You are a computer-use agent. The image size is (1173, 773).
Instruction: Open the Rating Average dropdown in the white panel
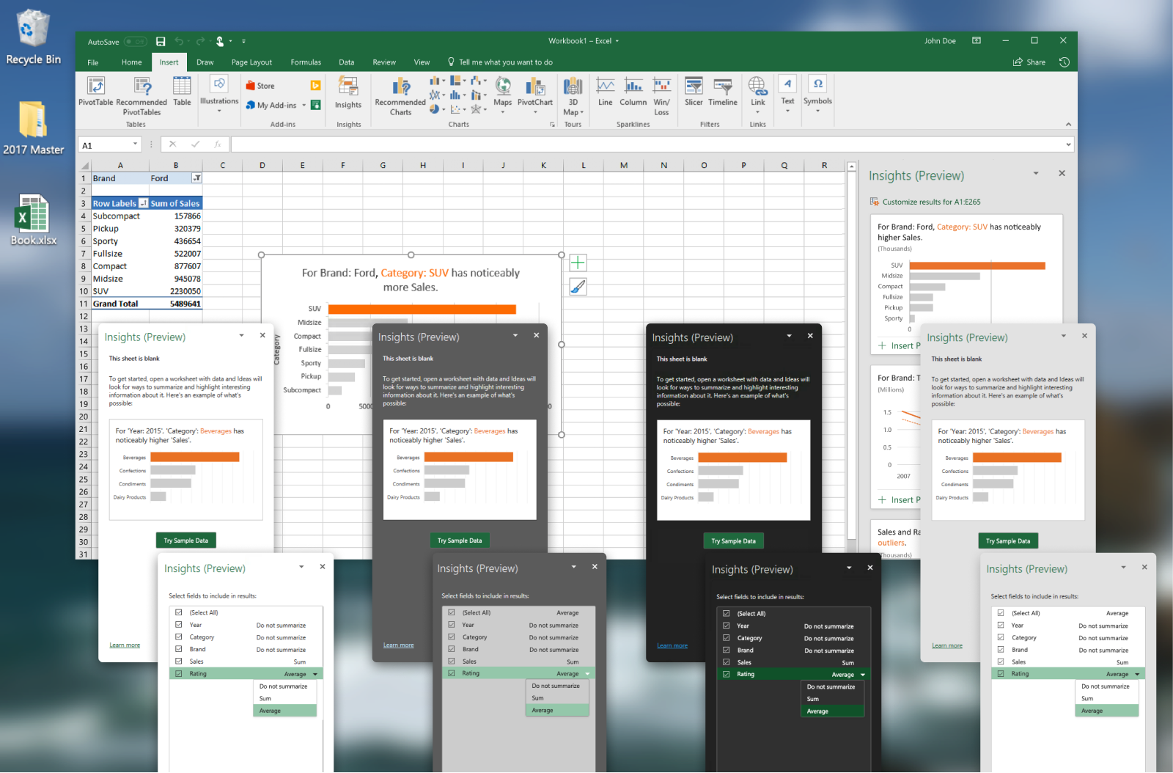click(x=315, y=674)
